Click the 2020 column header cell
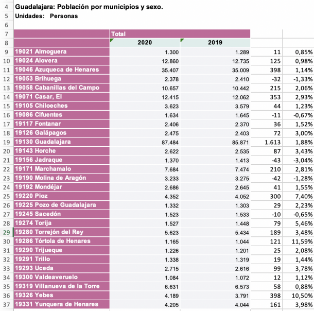This screenshot has width=314, height=311. (145, 43)
